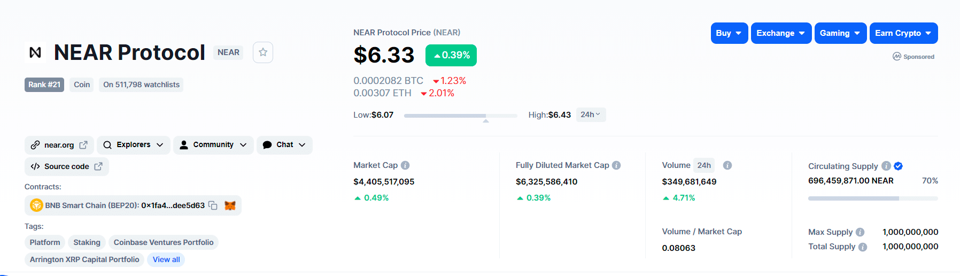960x276 pixels.
Task: Click the Coin type badge
Action: (82, 85)
